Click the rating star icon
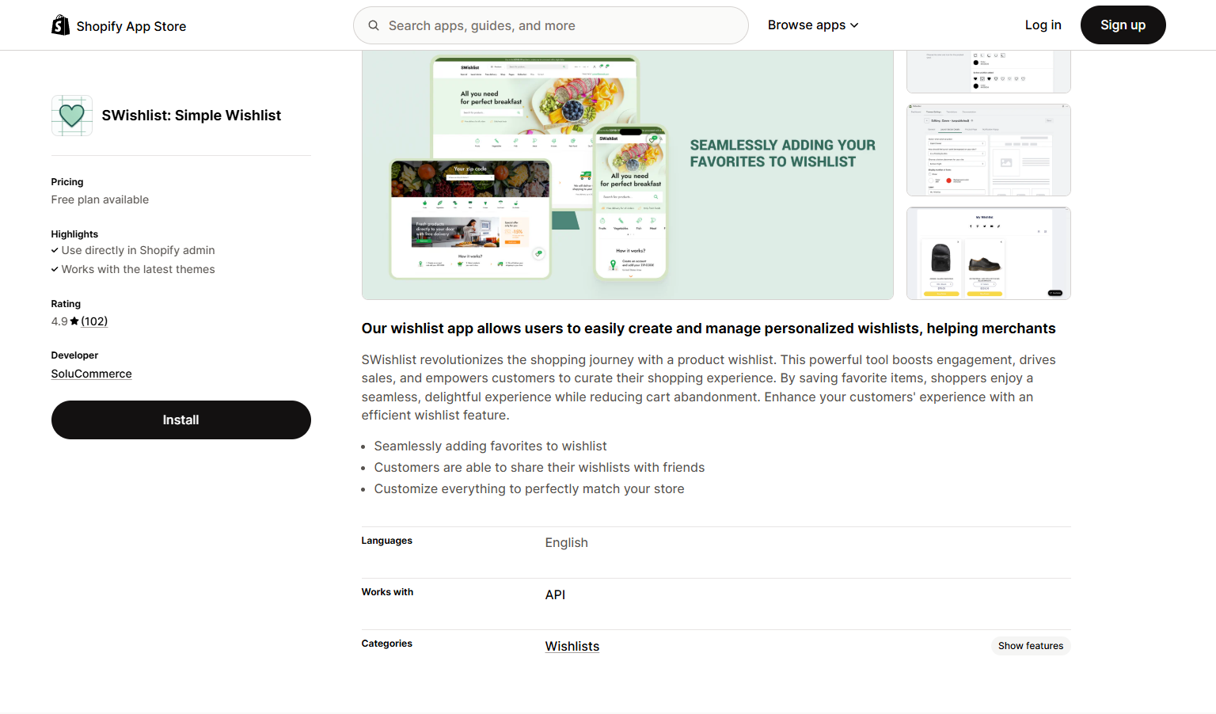Viewport: 1216px width, 714px height. pos(74,321)
